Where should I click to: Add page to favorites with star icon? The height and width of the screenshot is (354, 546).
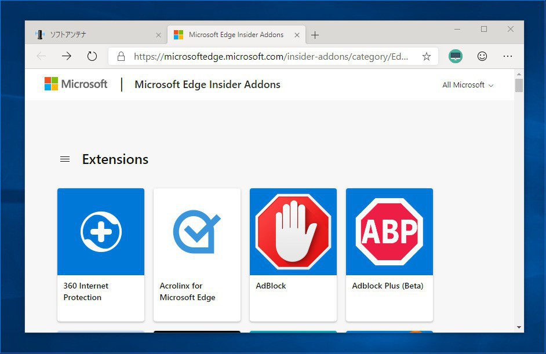pos(427,56)
